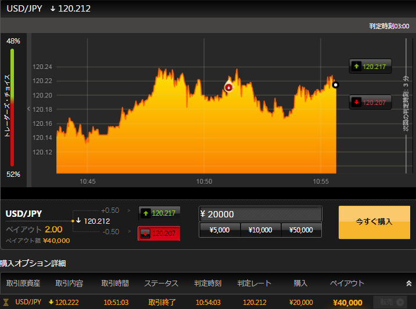Click the 10:54:03 expiry time cell

click(208, 302)
